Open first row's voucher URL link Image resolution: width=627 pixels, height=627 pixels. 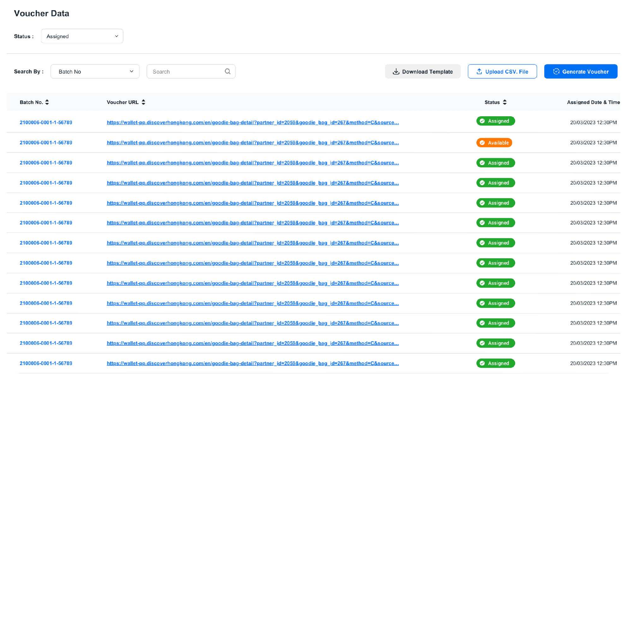(253, 123)
